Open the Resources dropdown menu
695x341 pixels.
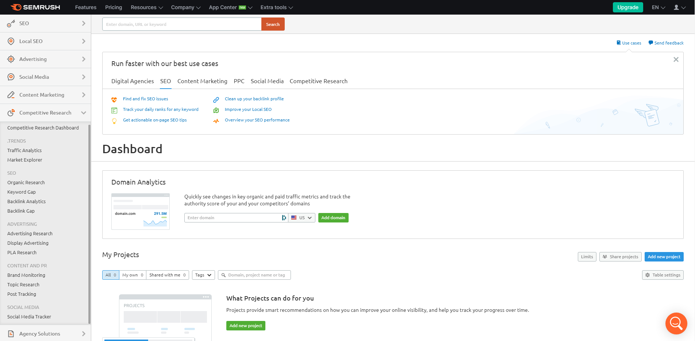[147, 7]
